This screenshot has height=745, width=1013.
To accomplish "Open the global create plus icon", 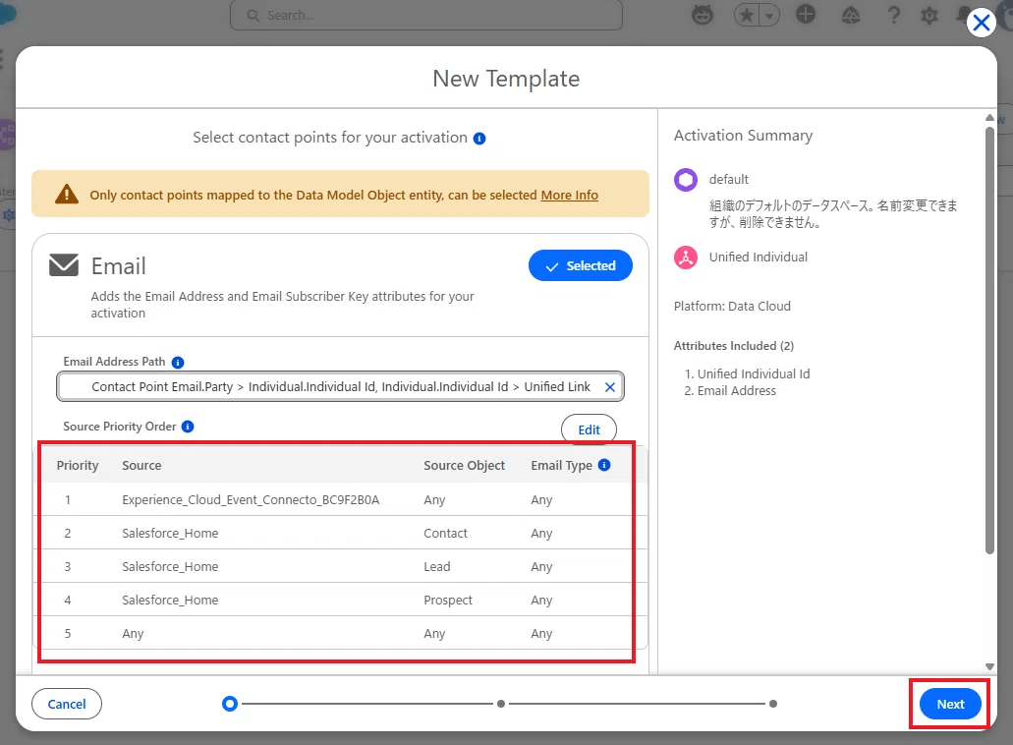I will [806, 14].
